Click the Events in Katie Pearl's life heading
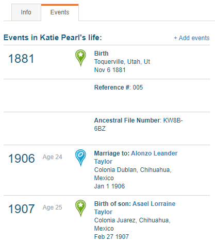Screen dimensions: 215x243 click(x=53, y=38)
